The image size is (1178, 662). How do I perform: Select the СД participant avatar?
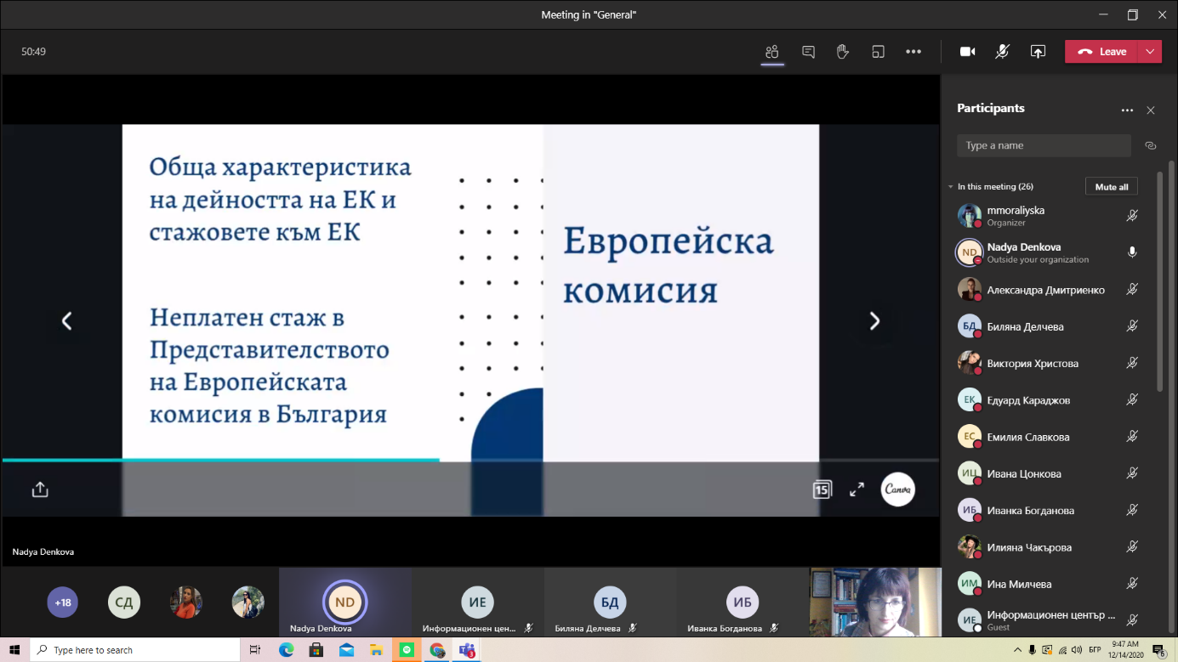124,603
